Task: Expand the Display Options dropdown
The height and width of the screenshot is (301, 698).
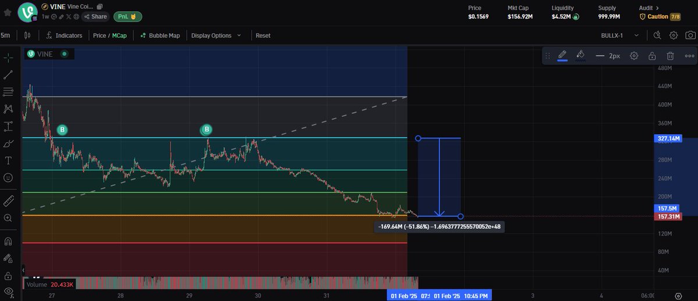Action: 216,35
